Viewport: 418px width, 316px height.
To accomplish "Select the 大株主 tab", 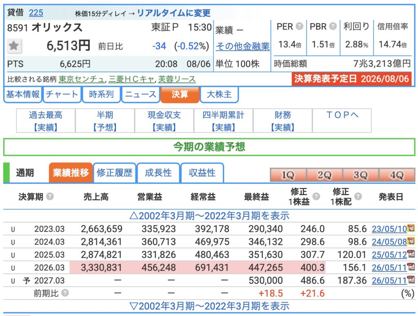I will [219, 94].
